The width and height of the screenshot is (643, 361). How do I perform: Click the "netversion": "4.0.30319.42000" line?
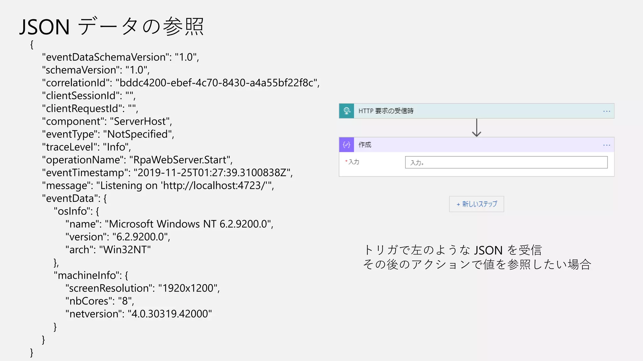(139, 314)
